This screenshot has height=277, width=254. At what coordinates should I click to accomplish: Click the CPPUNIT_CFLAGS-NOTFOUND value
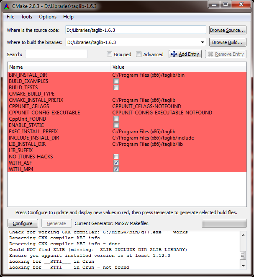(x=147, y=106)
